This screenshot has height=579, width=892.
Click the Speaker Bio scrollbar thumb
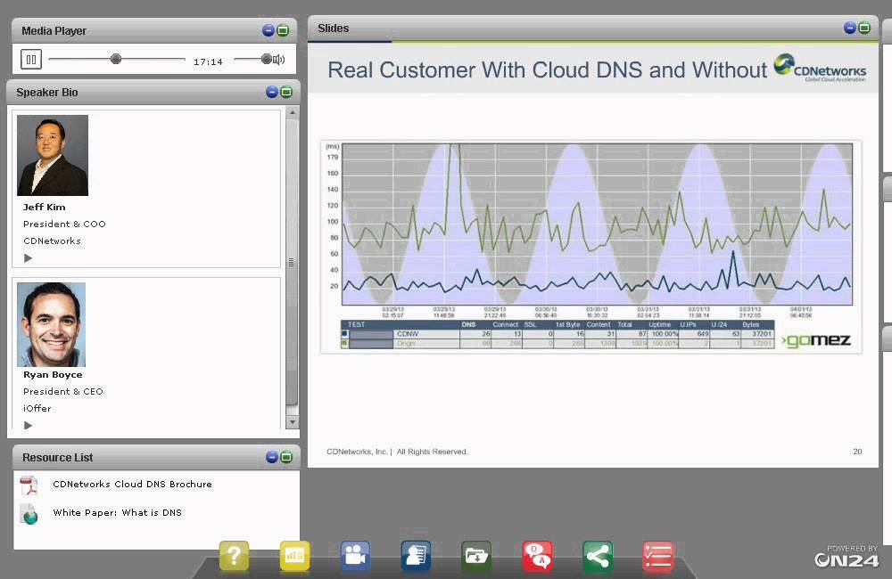(292, 261)
